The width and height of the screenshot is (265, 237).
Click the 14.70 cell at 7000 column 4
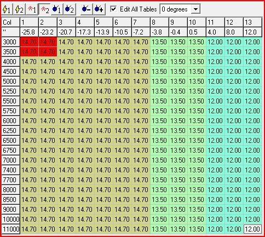85,160
